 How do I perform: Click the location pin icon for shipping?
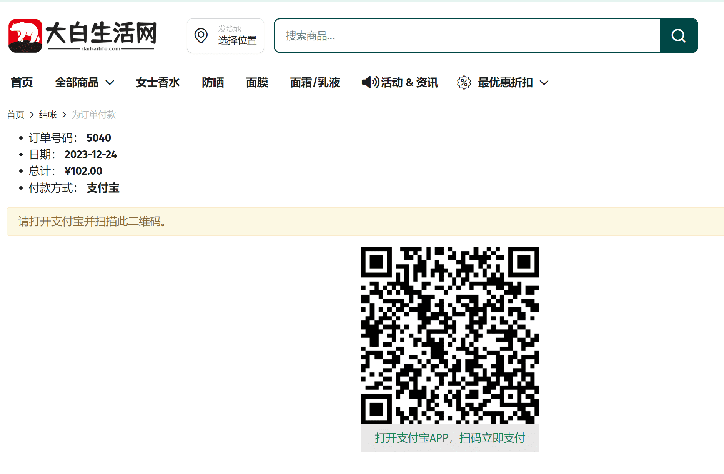click(201, 35)
